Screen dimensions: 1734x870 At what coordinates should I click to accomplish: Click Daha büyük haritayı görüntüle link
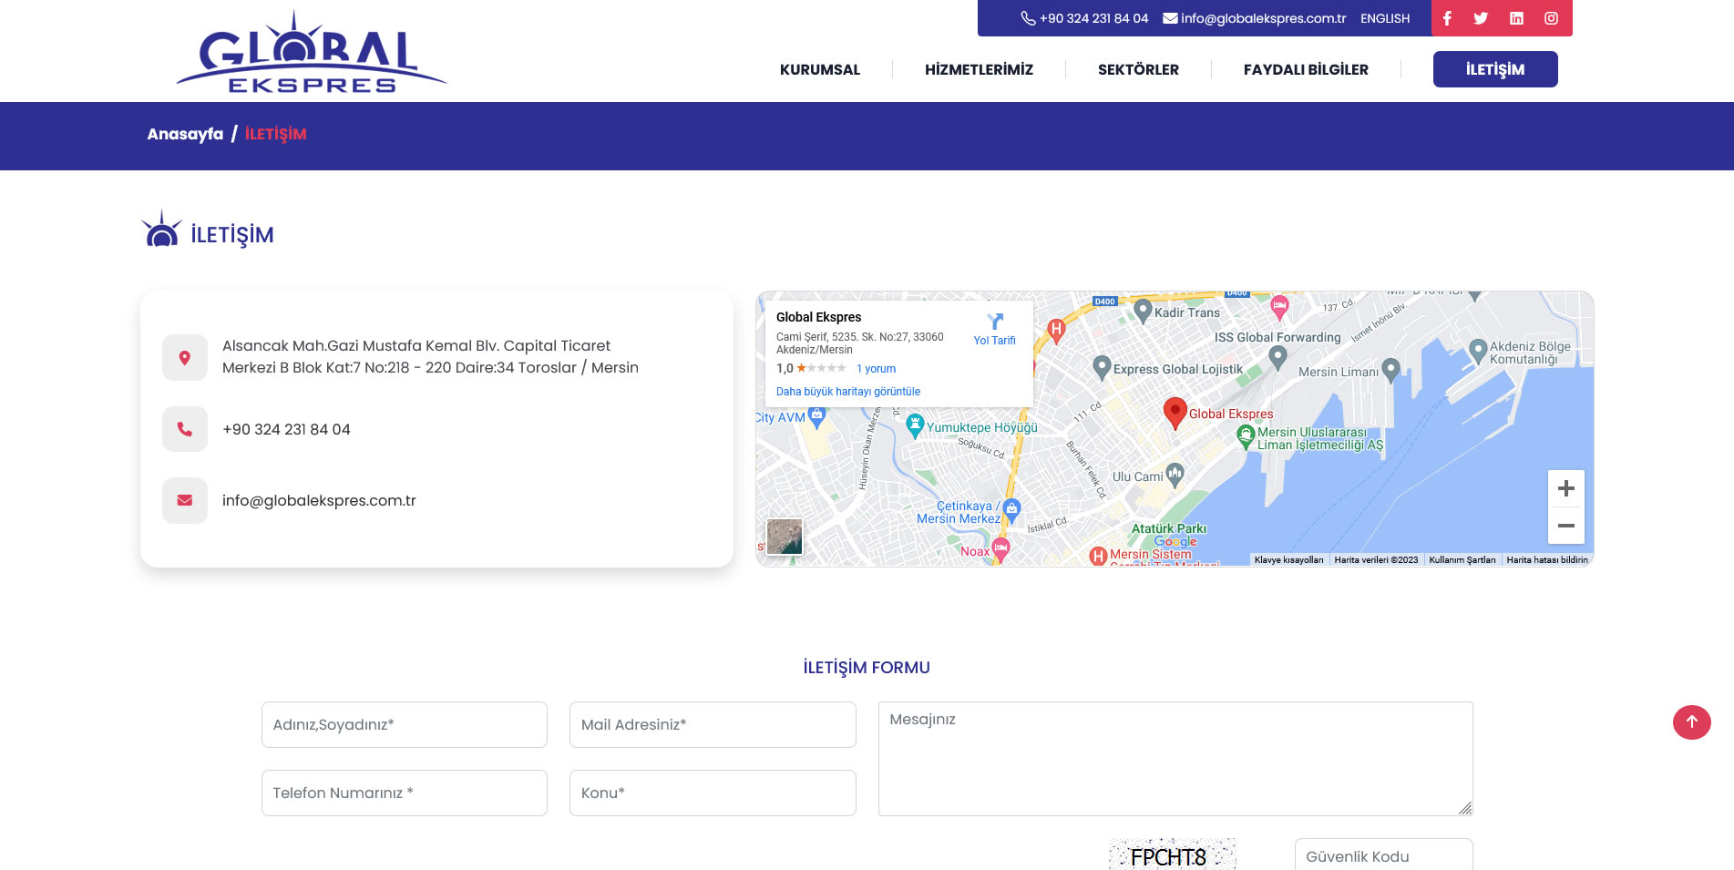[x=848, y=392]
